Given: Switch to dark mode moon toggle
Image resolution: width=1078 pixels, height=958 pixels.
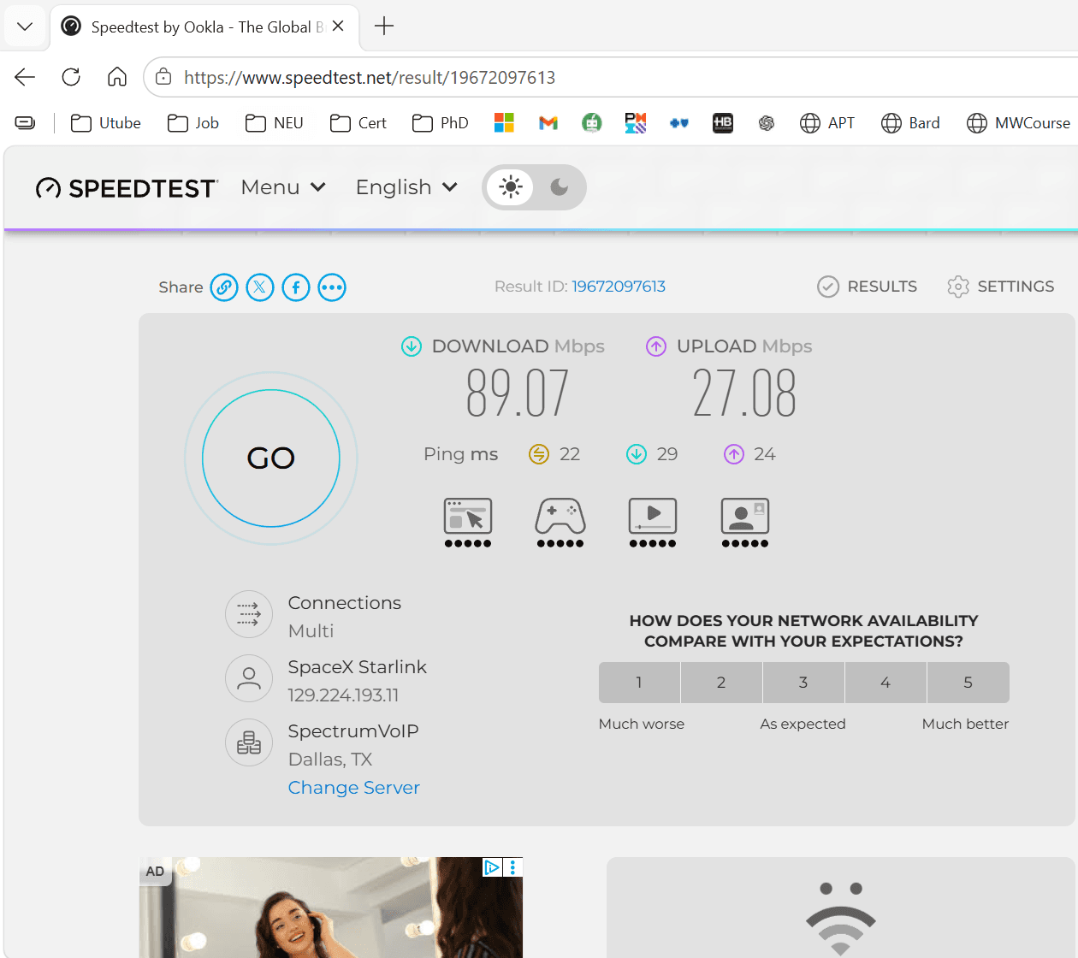Looking at the screenshot, I should [x=560, y=187].
